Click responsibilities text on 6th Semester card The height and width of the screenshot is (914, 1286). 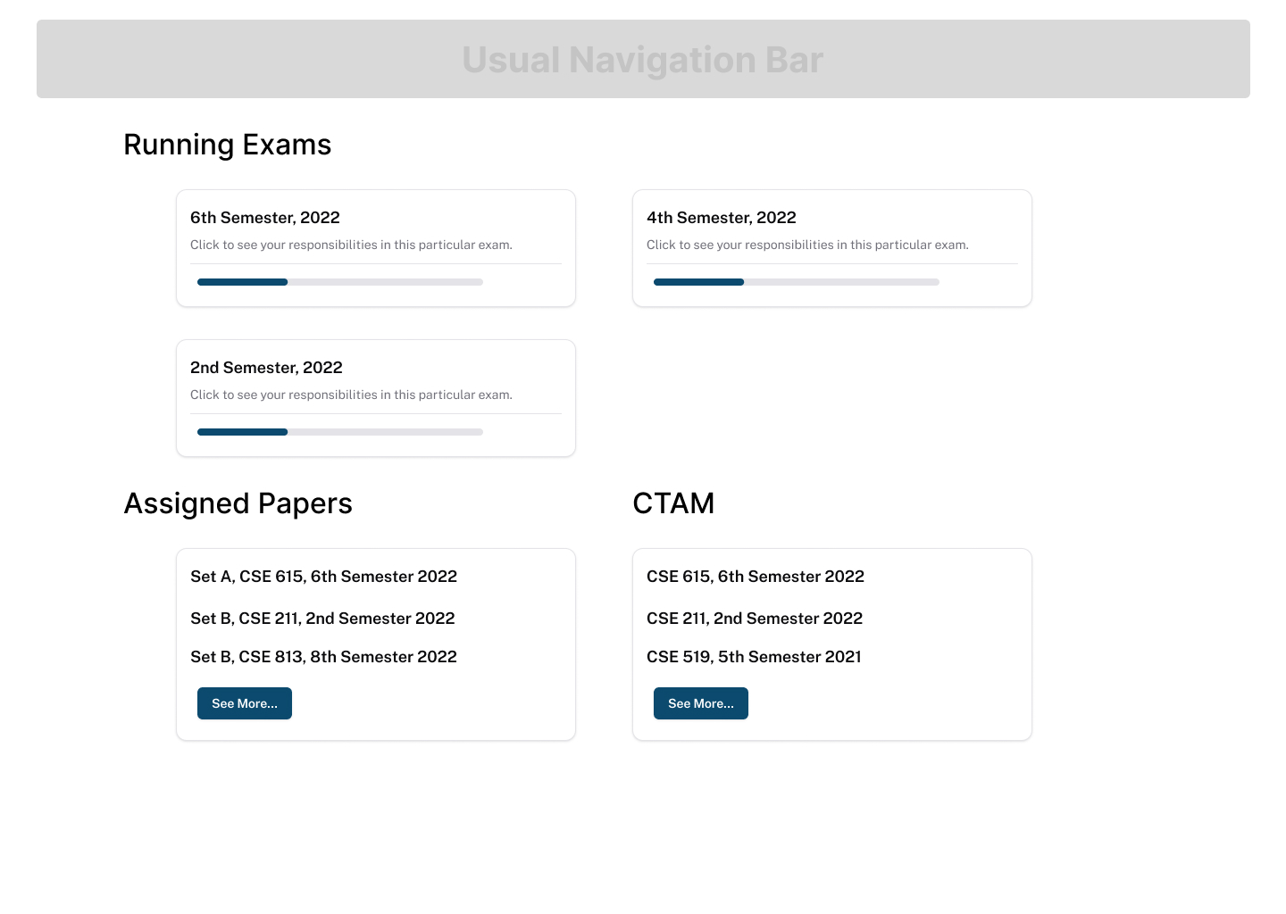pos(351,245)
